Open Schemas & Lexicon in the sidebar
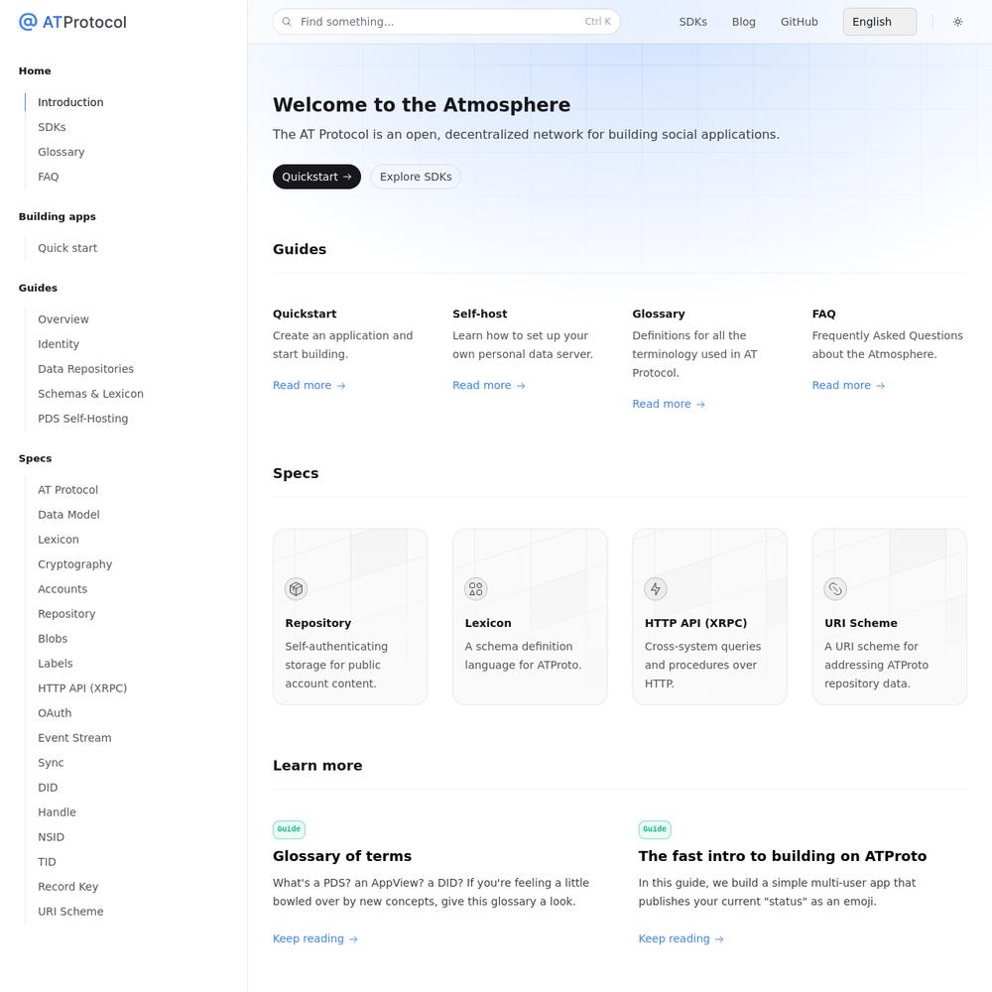Viewport: 992px width, 992px height. pos(90,394)
